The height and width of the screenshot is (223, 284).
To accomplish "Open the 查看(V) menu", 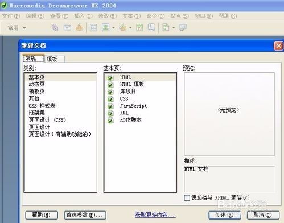I will (59, 16).
